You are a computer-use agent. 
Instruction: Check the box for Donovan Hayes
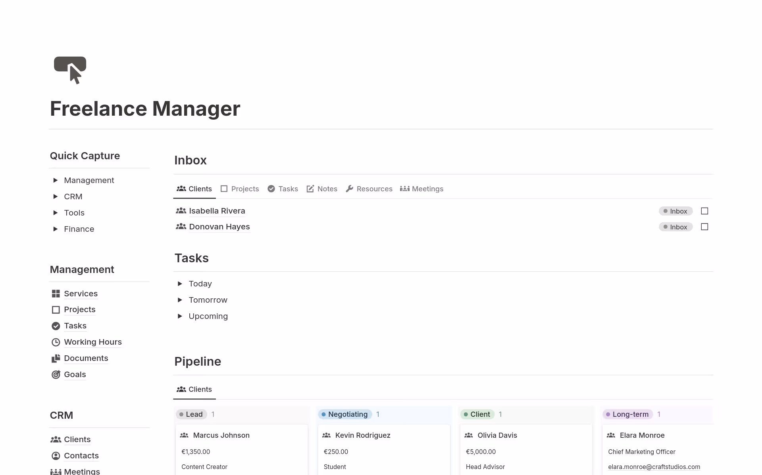coord(704,227)
